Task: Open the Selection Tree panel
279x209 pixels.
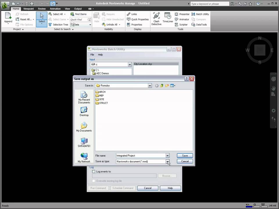Action: pyautogui.click(x=58, y=24)
